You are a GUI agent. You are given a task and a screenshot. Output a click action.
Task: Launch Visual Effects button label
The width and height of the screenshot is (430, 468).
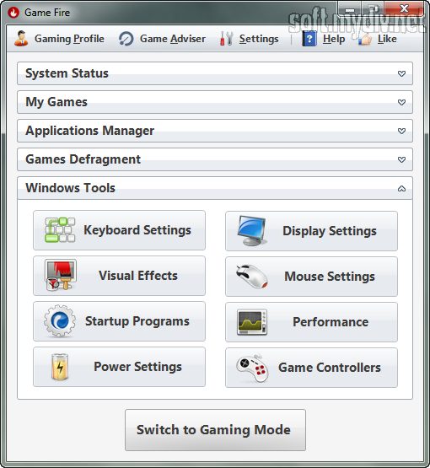click(x=138, y=276)
